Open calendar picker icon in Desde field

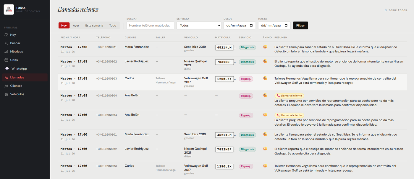tap(251, 25)
